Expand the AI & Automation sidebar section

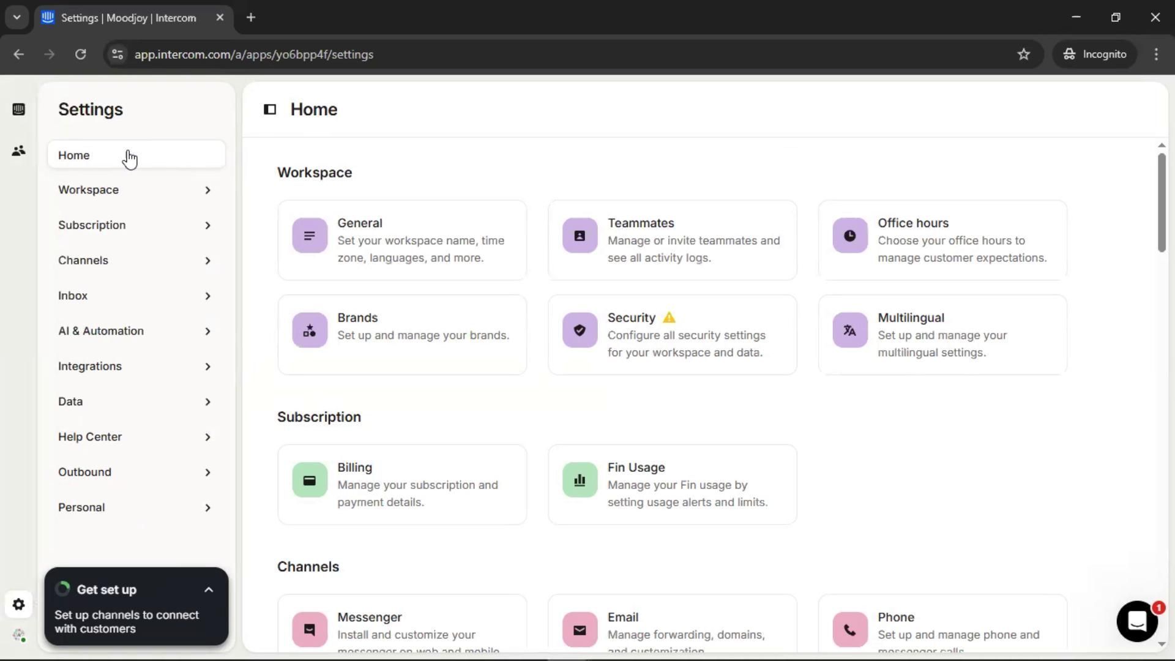(135, 331)
